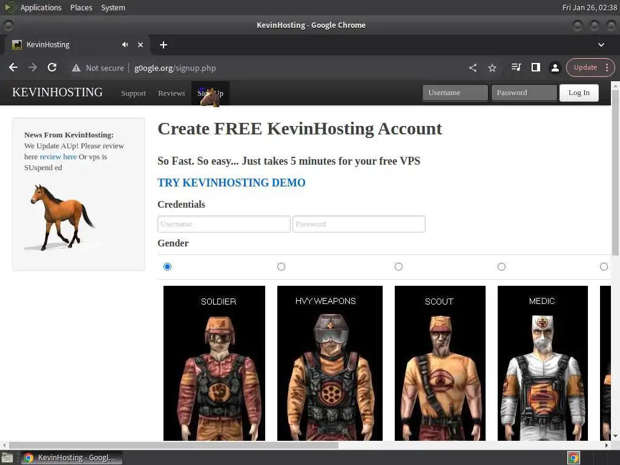Image resolution: width=620 pixels, height=465 pixels.
Task: Open the Reviews page in the navbar
Action: pyautogui.click(x=171, y=93)
